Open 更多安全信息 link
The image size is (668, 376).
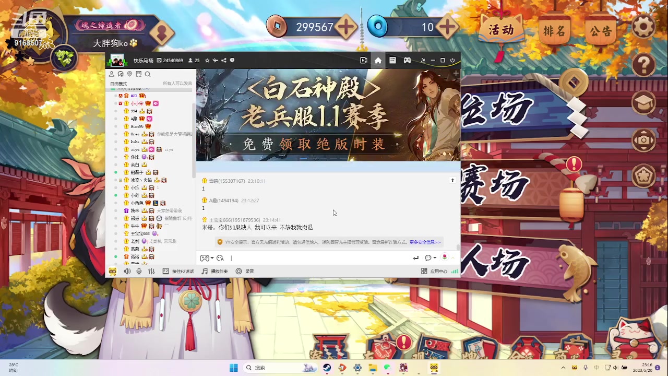click(425, 242)
